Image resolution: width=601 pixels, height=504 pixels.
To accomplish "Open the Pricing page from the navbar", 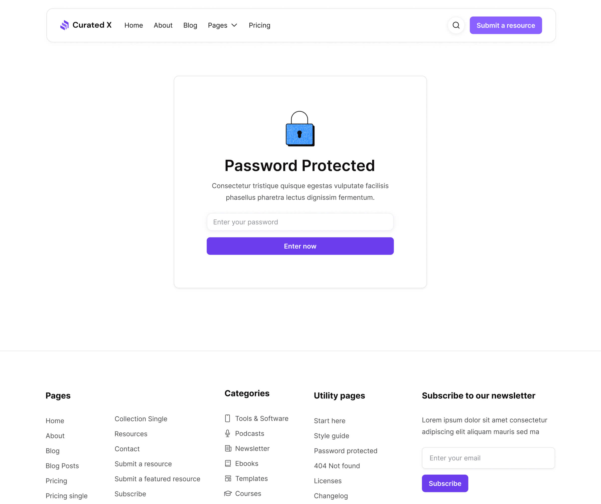I will tap(259, 25).
